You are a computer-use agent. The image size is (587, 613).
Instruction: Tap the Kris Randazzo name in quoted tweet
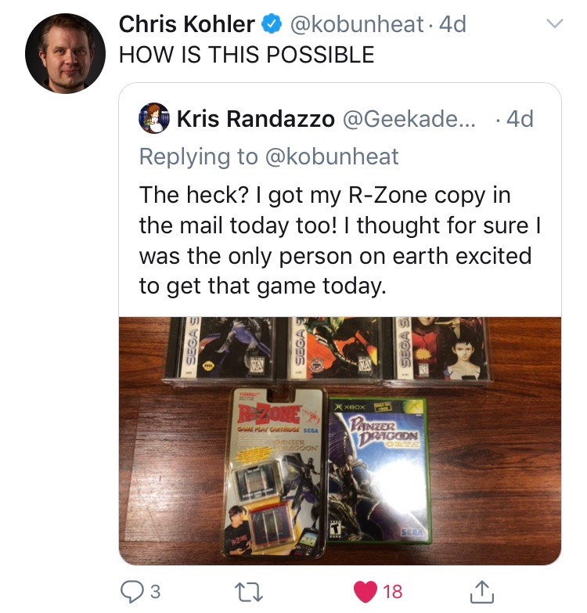tap(256, 119)
